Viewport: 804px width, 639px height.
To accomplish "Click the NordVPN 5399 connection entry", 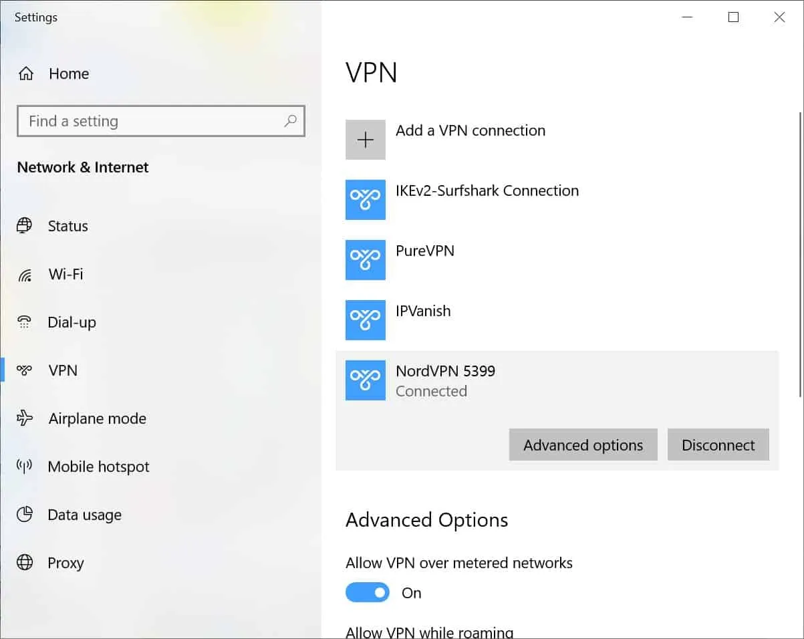I will [446, 380].
